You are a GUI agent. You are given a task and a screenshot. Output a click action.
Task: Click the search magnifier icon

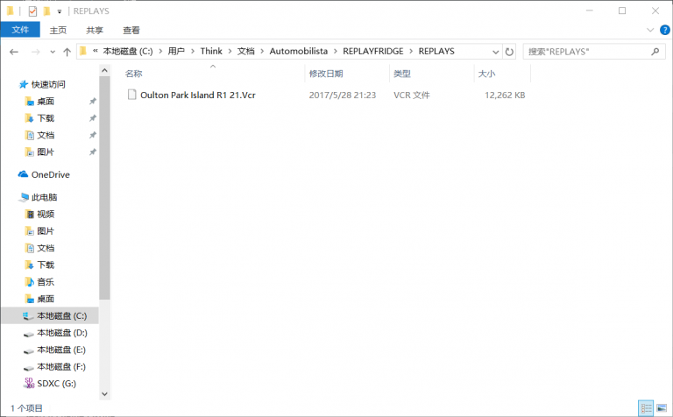tap(655, 52)
